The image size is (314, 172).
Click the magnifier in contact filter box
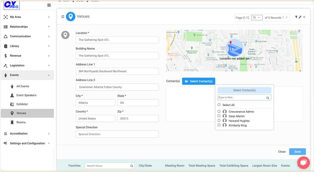268,98
